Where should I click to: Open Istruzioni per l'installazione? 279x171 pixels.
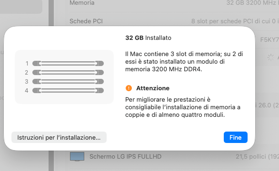[59, 137]
